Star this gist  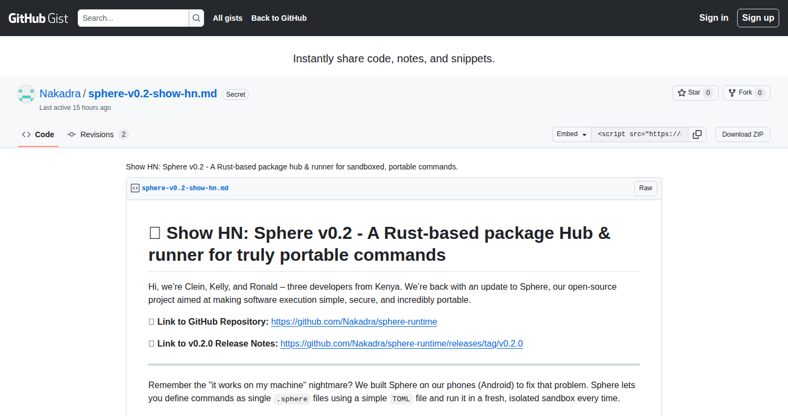695,93
